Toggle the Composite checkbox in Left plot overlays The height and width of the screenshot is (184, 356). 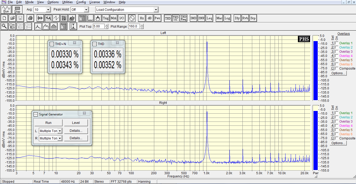[337, 69]
